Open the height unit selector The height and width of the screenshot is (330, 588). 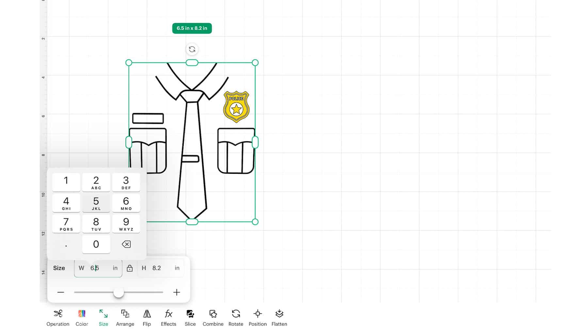click(x=177, y=268)
